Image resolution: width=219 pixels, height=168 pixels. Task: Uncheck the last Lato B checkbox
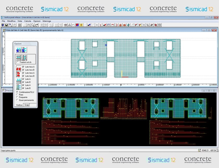pos(23,88)
